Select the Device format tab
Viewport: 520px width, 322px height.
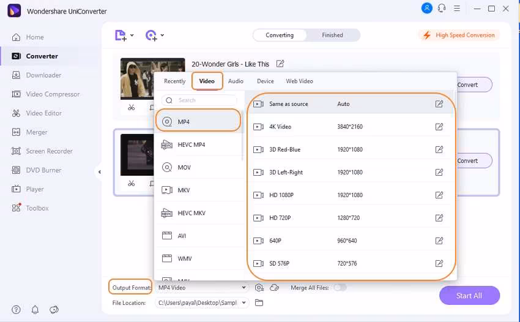click(266, 81)
